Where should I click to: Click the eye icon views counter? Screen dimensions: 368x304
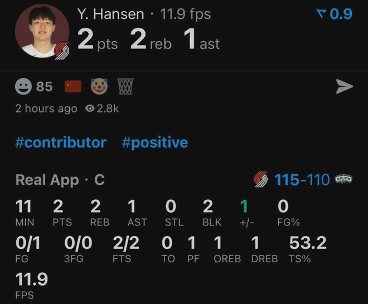[89, 109]
